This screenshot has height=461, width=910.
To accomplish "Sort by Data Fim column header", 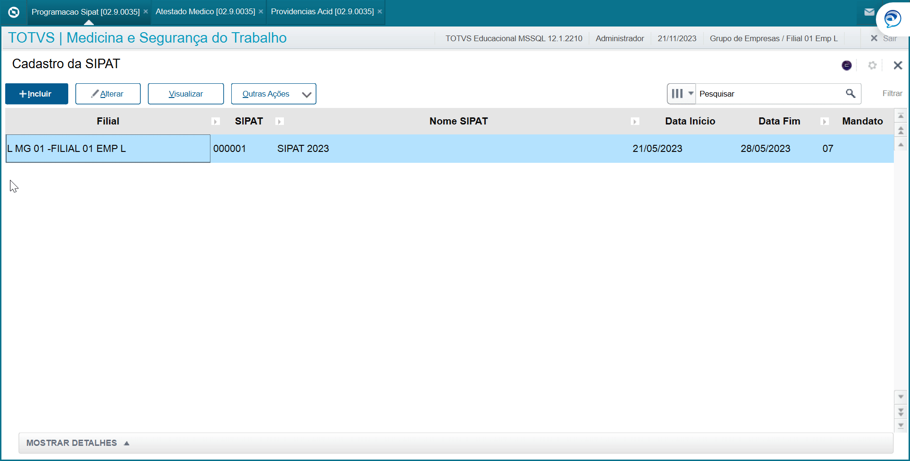I will point(779,121).
